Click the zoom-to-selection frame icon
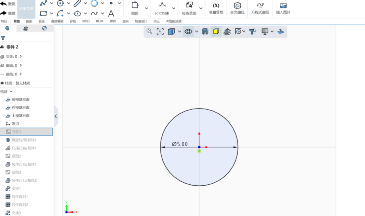This screenshot has width=365, height=216. 160,31
